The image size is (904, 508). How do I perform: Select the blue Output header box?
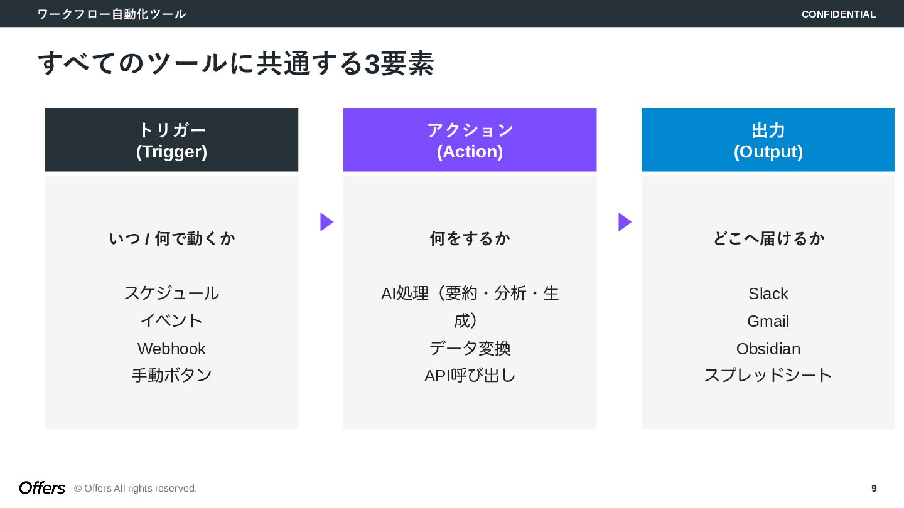pos(768,140)
